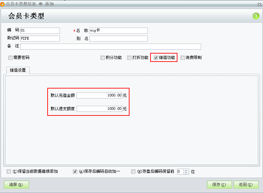Click the 默认透支额度 label
The width and height of the screenshot is (263, 193).
coord(63,109)
